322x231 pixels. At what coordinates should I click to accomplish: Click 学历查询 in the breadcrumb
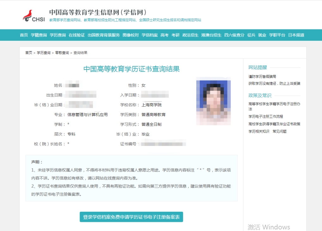click(44, 53)
